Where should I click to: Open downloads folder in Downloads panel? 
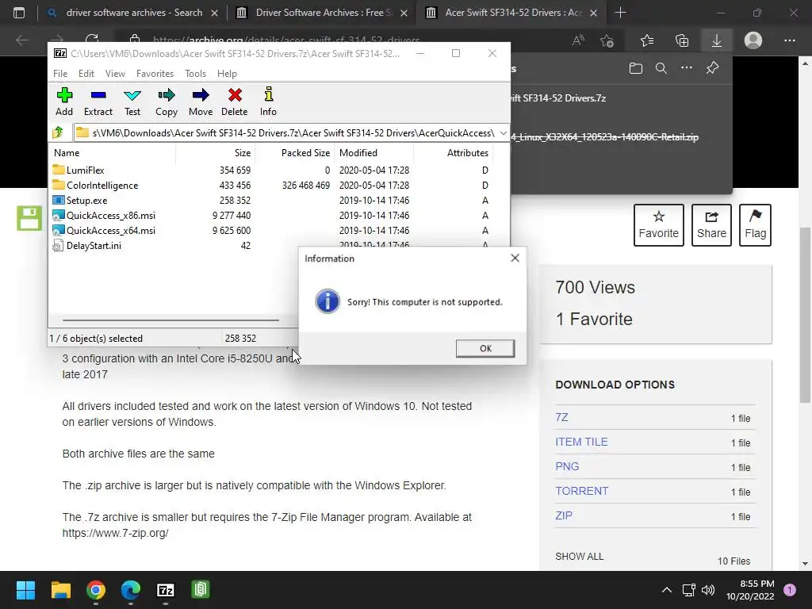tap(635, 68)
